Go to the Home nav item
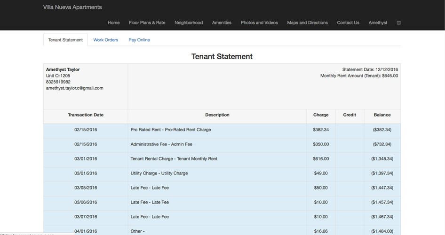Screen dimensions: 445x235 click(113, 23)
